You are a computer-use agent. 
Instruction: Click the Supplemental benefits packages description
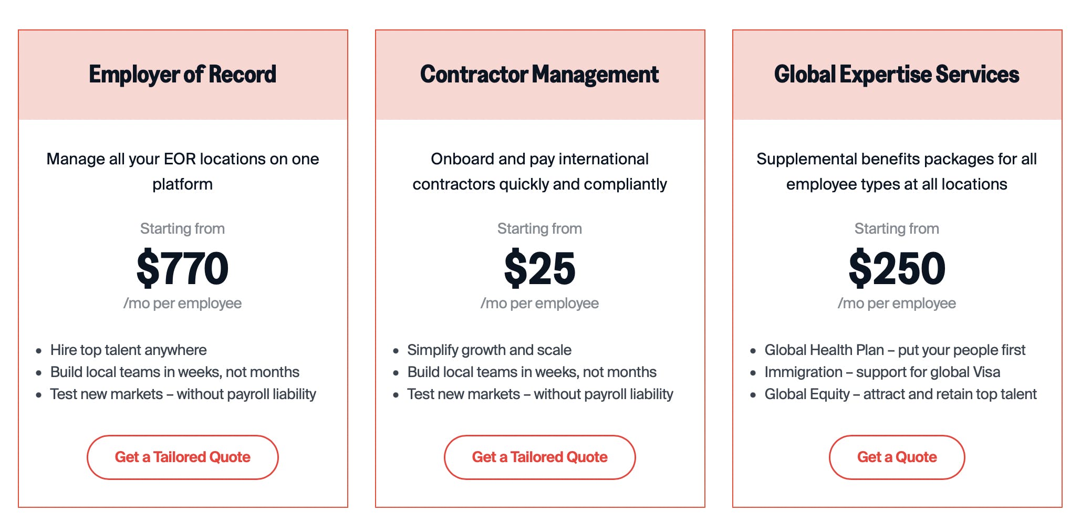(897, 171)
